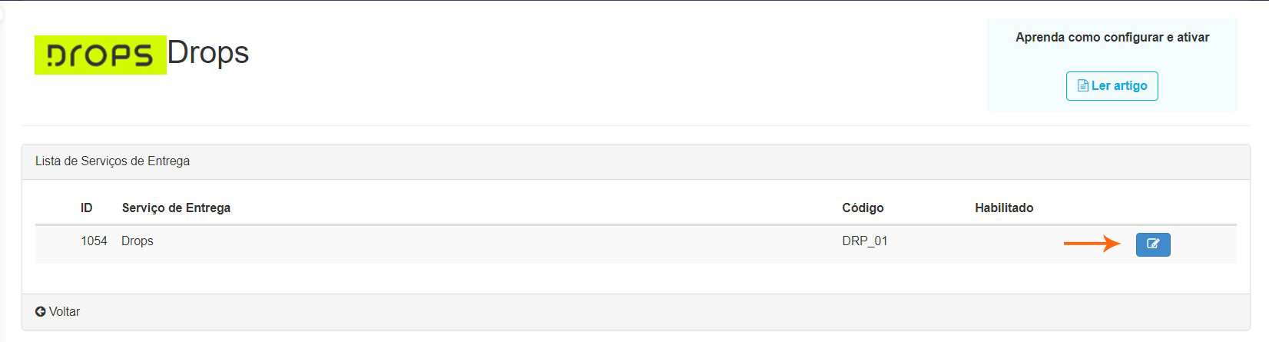Screen dimensions: 1269x342
Task: Click the Serviço de Entrega column header
Action: pos(176,208)
